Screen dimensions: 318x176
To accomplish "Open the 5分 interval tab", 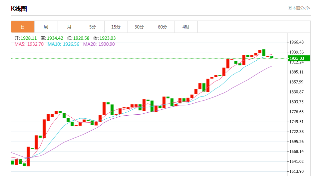I will pos(93,27).
